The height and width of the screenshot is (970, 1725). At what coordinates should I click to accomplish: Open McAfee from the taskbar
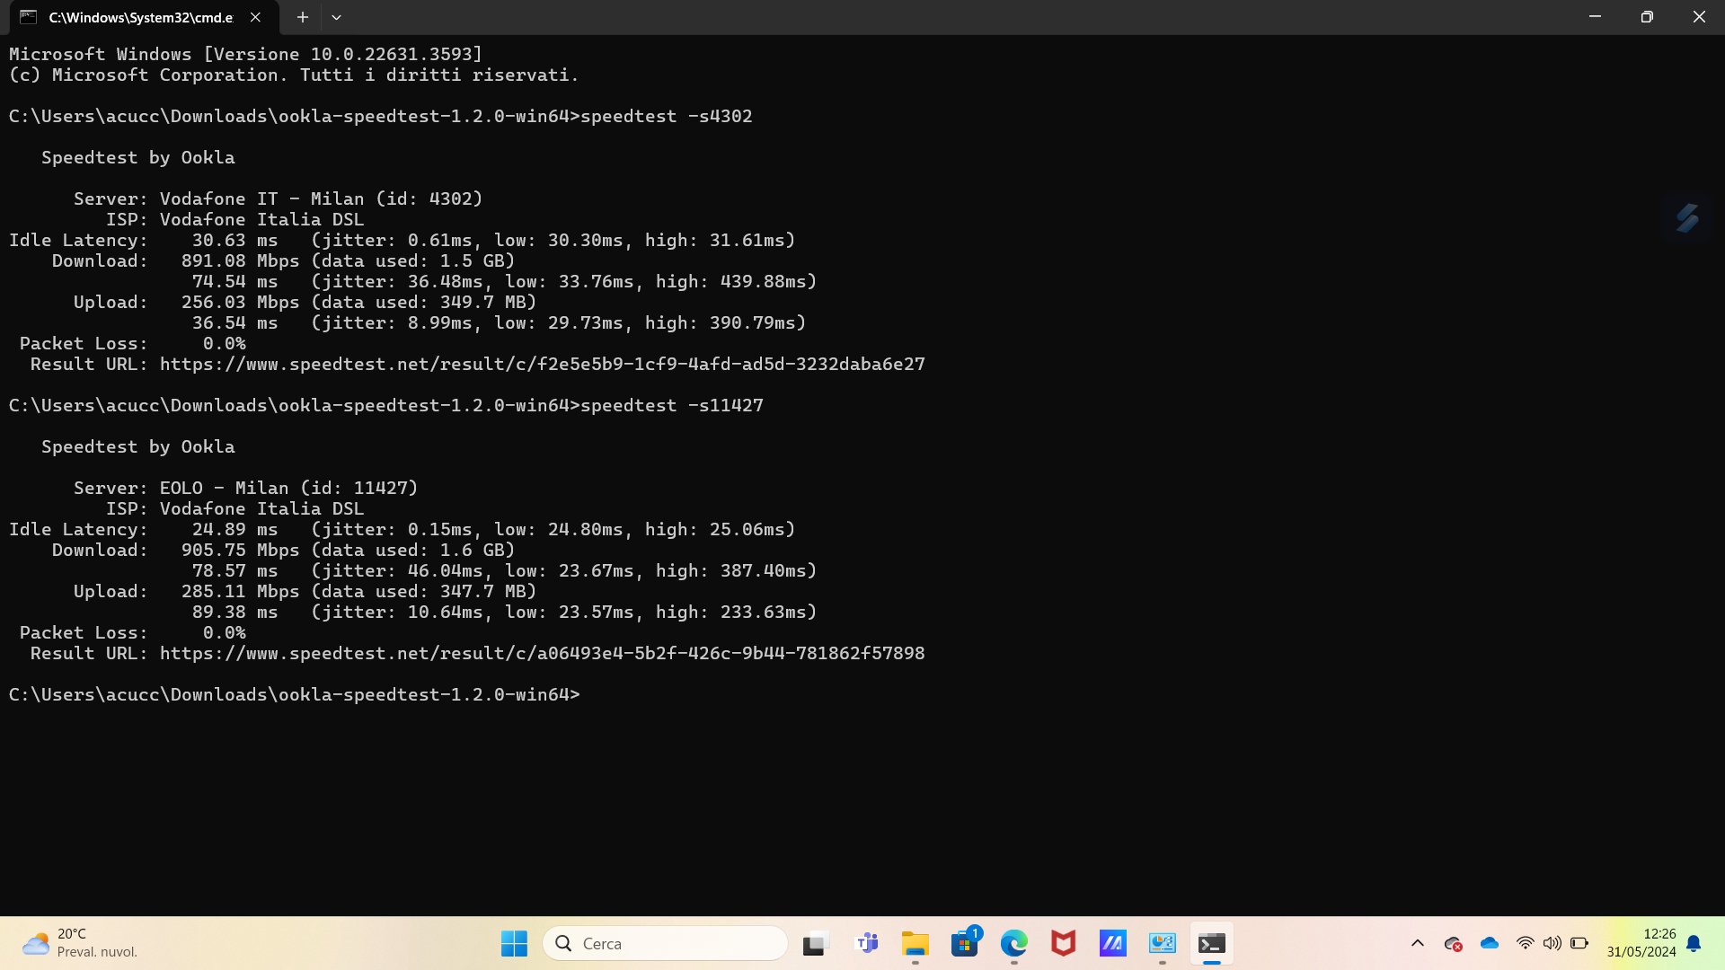(1064, 943)
